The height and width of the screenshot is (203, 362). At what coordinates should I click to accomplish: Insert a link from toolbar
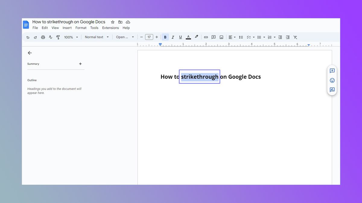click(206, 37)
